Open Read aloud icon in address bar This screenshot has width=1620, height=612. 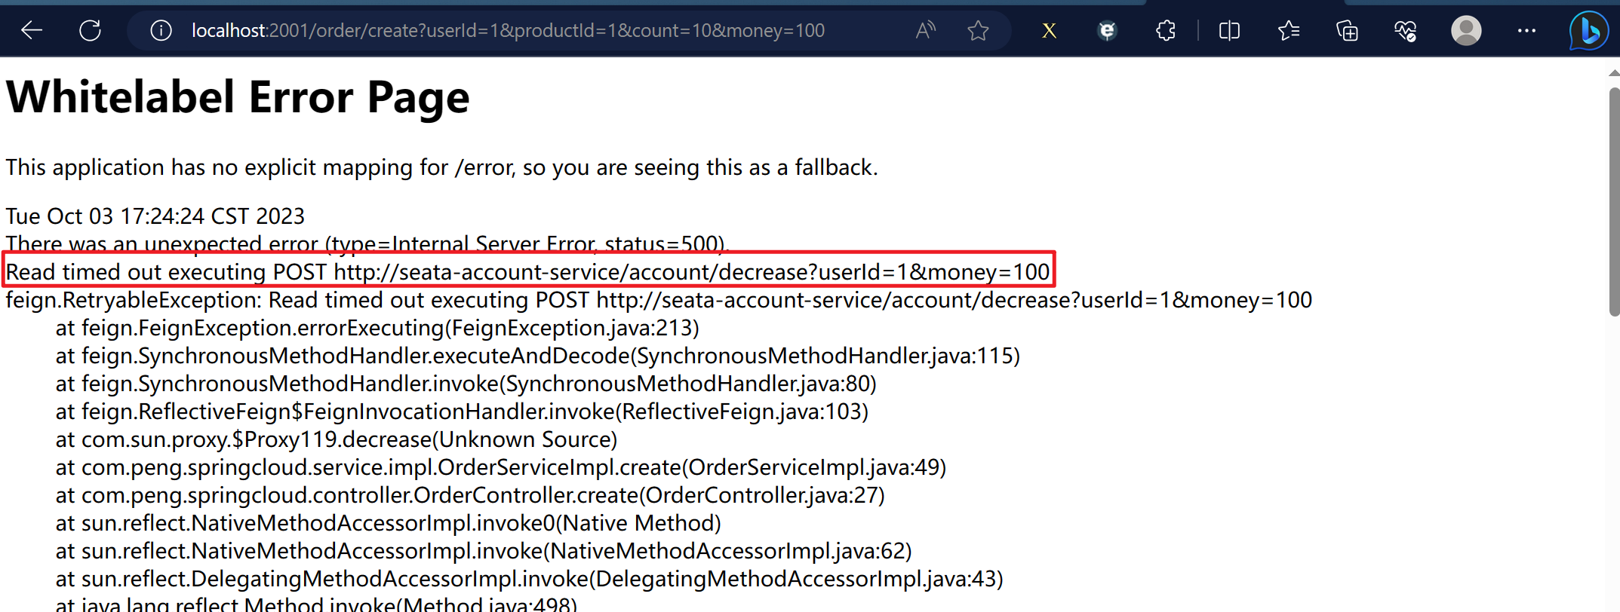(925, 30)
